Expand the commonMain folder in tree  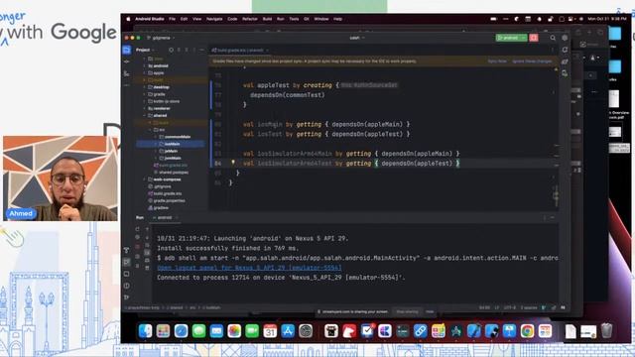pyautogui.click(x=156, y=137)
